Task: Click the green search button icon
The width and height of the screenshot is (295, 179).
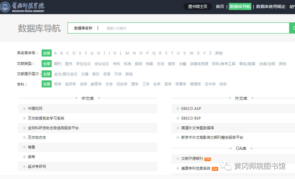Action: (x=292, y=28)
